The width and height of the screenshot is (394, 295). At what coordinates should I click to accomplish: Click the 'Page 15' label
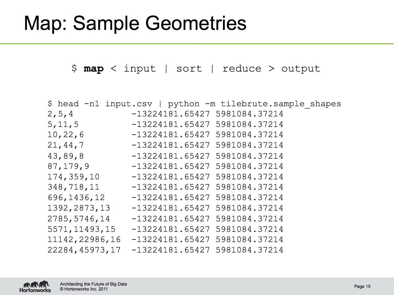click(362, 286)
